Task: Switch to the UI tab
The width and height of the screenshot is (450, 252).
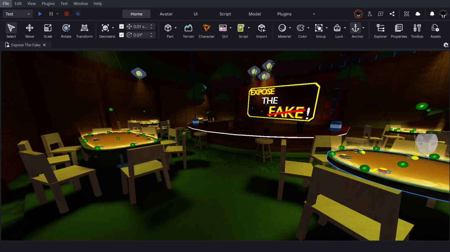Action: pos(196,14)
